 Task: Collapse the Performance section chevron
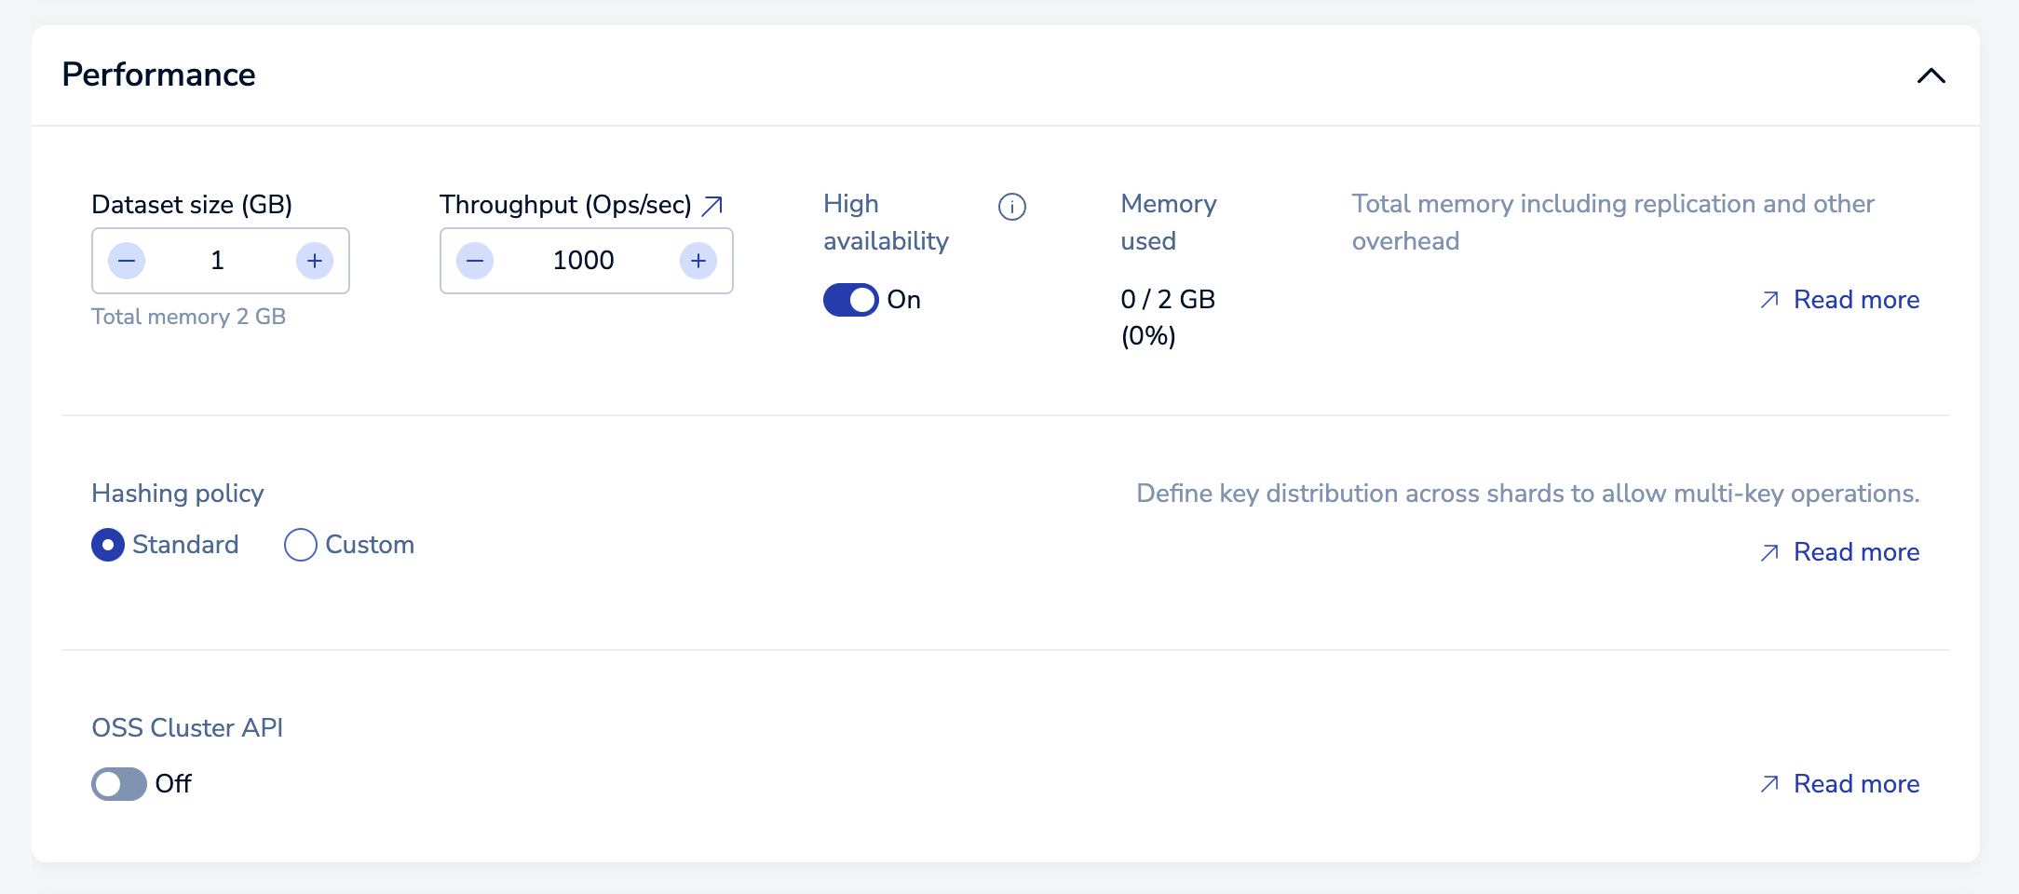pyautogui.click(x=1931, y=75)
